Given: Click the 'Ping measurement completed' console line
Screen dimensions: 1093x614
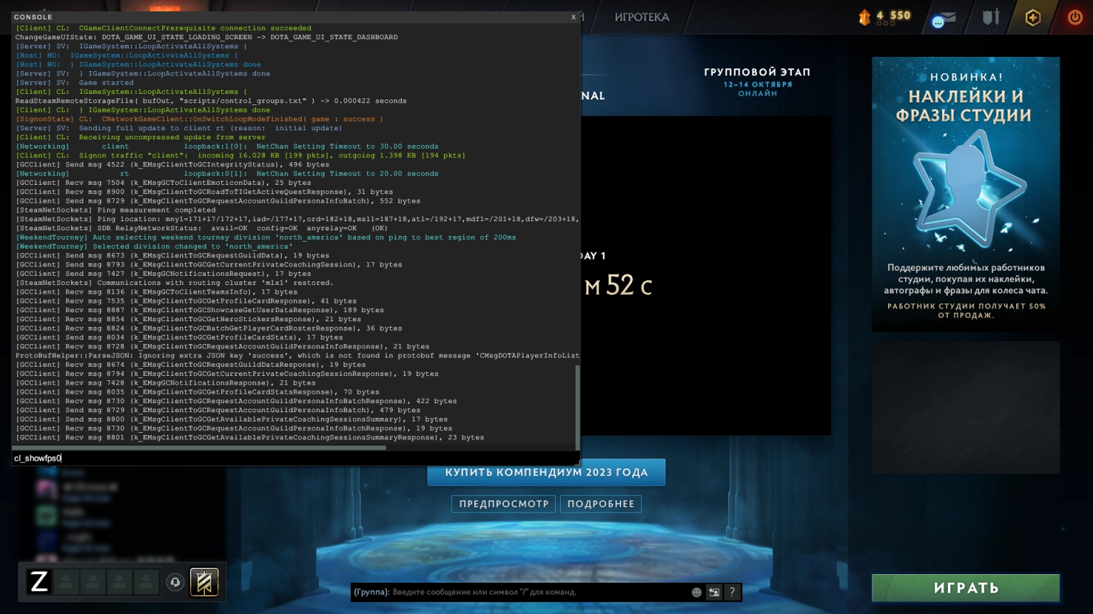Looking at the screenshot, I should click(115, 210).
